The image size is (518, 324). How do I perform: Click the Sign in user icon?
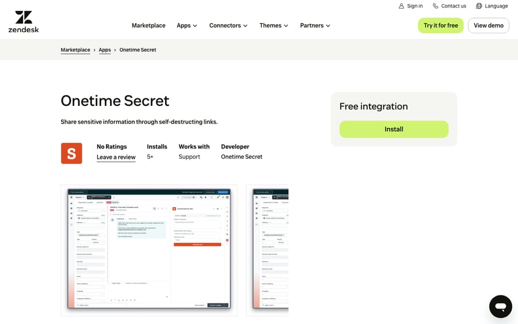point(401,6)
